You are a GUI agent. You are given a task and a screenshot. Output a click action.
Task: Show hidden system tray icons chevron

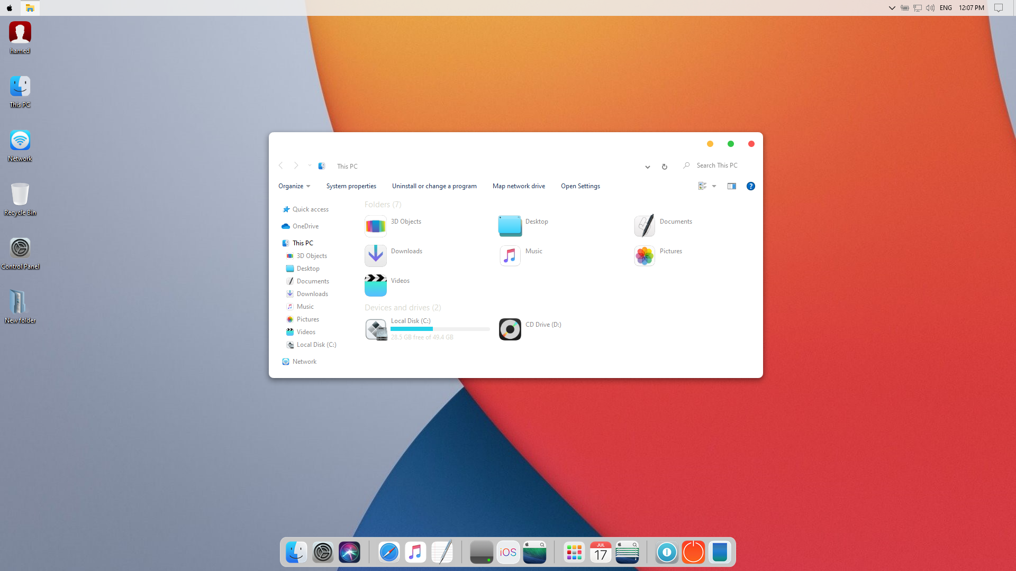[x=892, y=8]
